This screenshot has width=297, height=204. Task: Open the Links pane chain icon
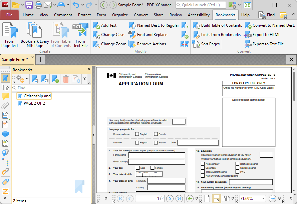tap(5, 171)
